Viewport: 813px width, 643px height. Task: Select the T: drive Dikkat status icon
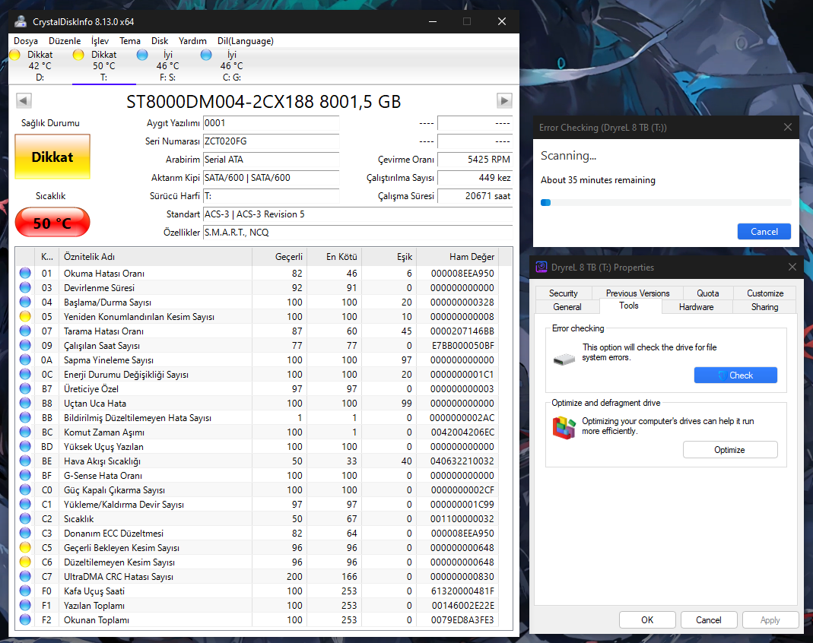[78, 55]
